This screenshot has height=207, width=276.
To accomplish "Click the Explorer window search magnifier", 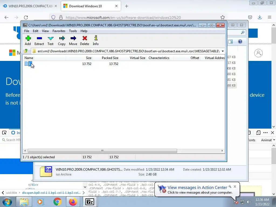I will [243, 32].
